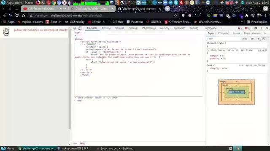This screenshot has height=151, width=270.
Task: Add a new style rule with plus icon
Action: [258, 39]
